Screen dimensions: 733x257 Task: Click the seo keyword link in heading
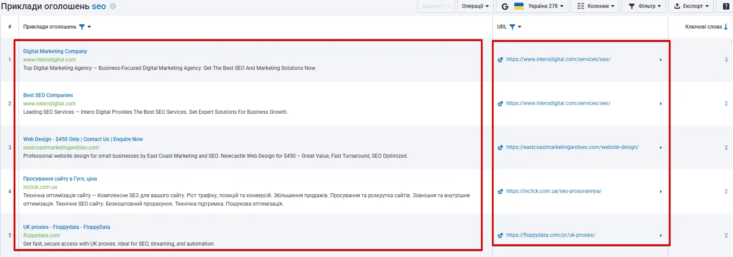click(x=98, y=7)
